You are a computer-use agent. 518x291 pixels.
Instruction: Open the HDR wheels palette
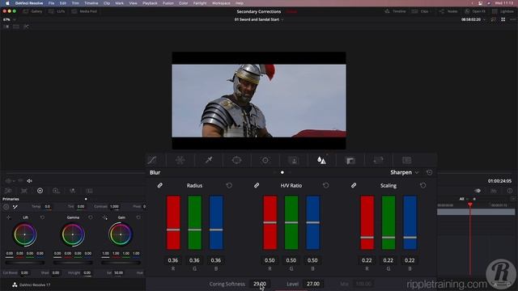point(56,191)
